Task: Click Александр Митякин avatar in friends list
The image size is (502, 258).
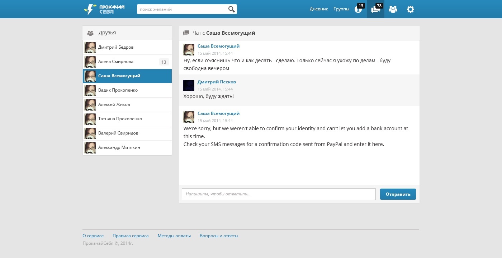Action: [90, 147]
